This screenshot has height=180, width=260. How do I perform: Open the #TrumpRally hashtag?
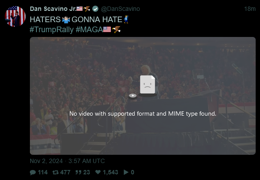click(52, 30)
